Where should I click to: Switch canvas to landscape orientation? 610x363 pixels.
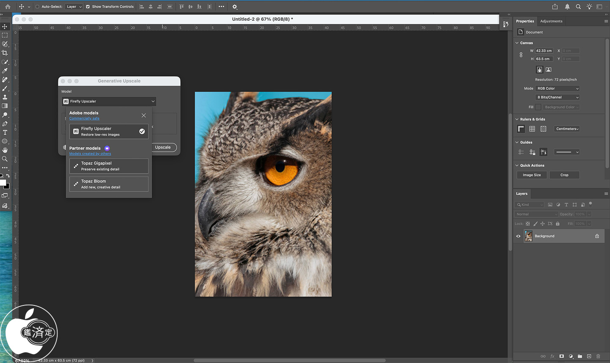pos(548,69)
